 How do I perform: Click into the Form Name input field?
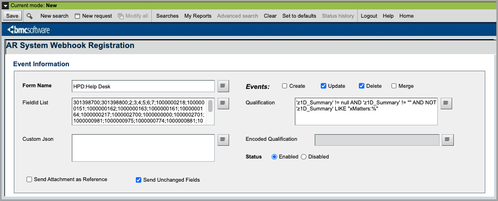143,86
